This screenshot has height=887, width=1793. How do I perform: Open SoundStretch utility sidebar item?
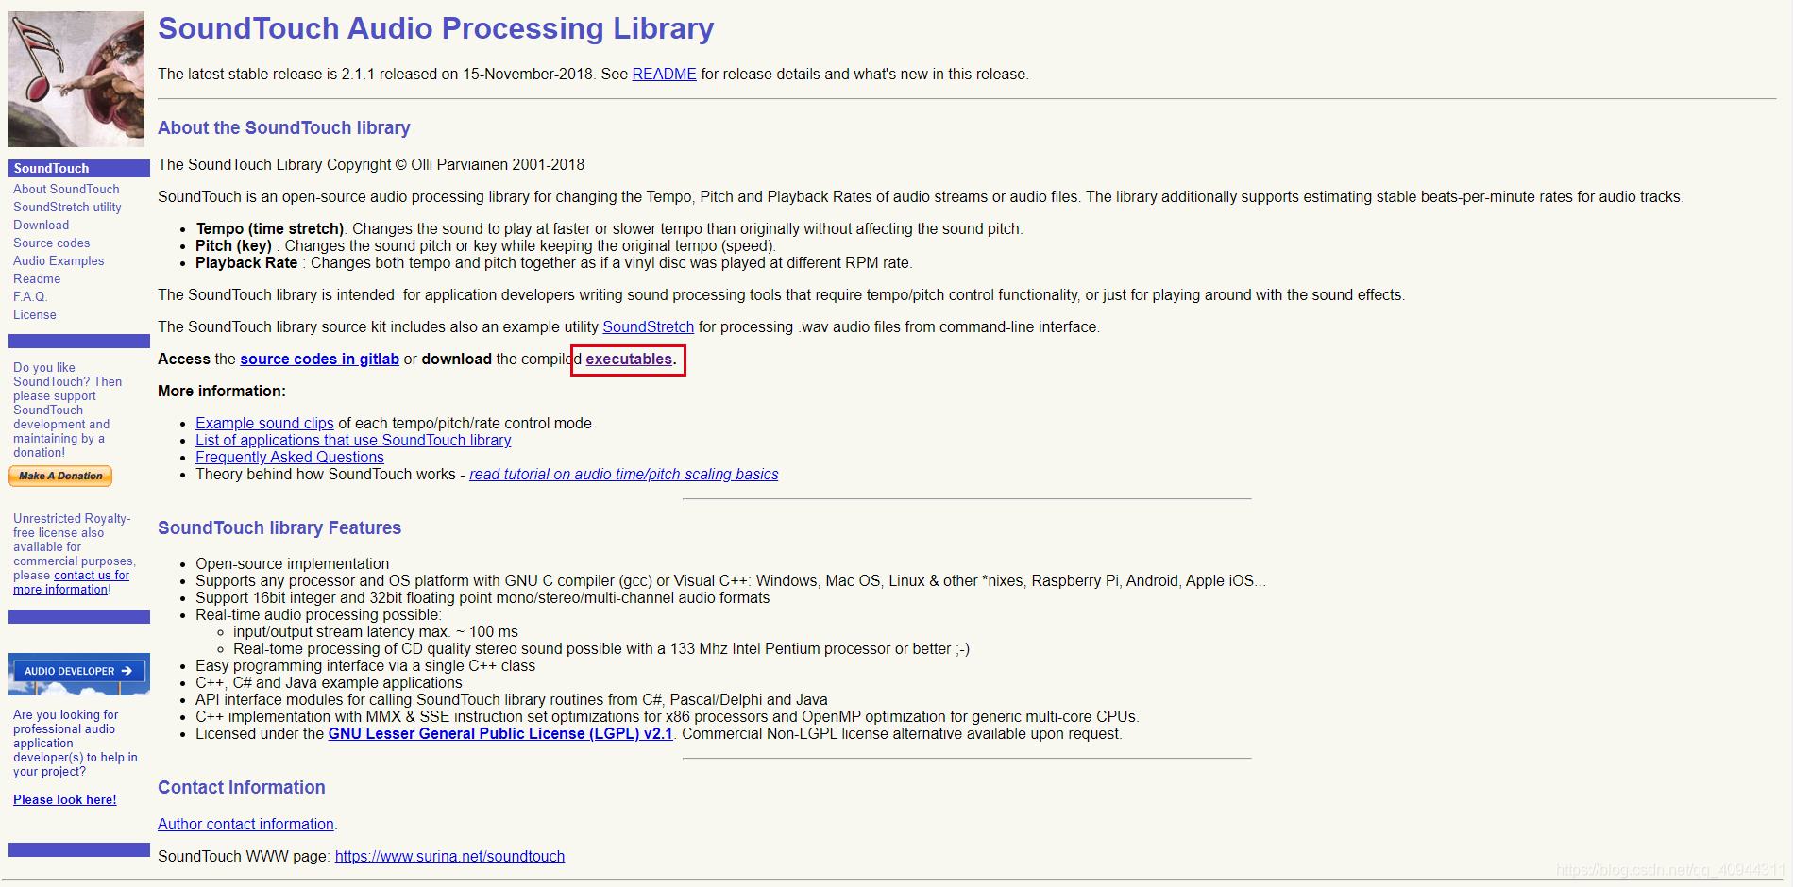(67, 208)
